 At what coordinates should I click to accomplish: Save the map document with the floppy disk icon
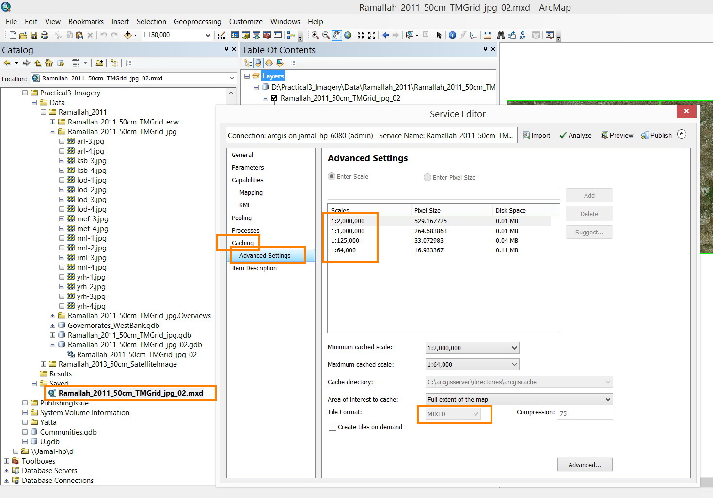(x=34, y=35)
